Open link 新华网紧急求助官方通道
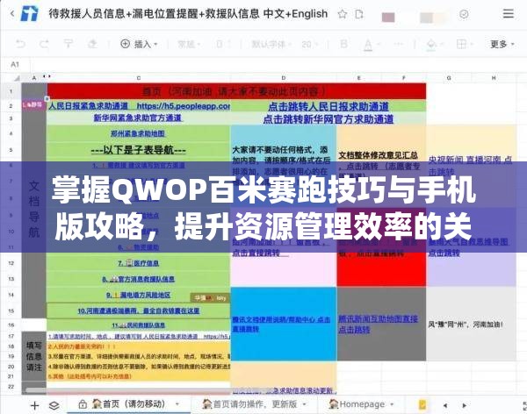This screenshot has height=414, width=527. (x=138, y=118)
